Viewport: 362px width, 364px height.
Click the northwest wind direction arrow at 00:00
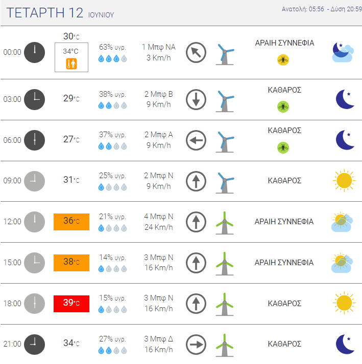[x=196, y=52]
